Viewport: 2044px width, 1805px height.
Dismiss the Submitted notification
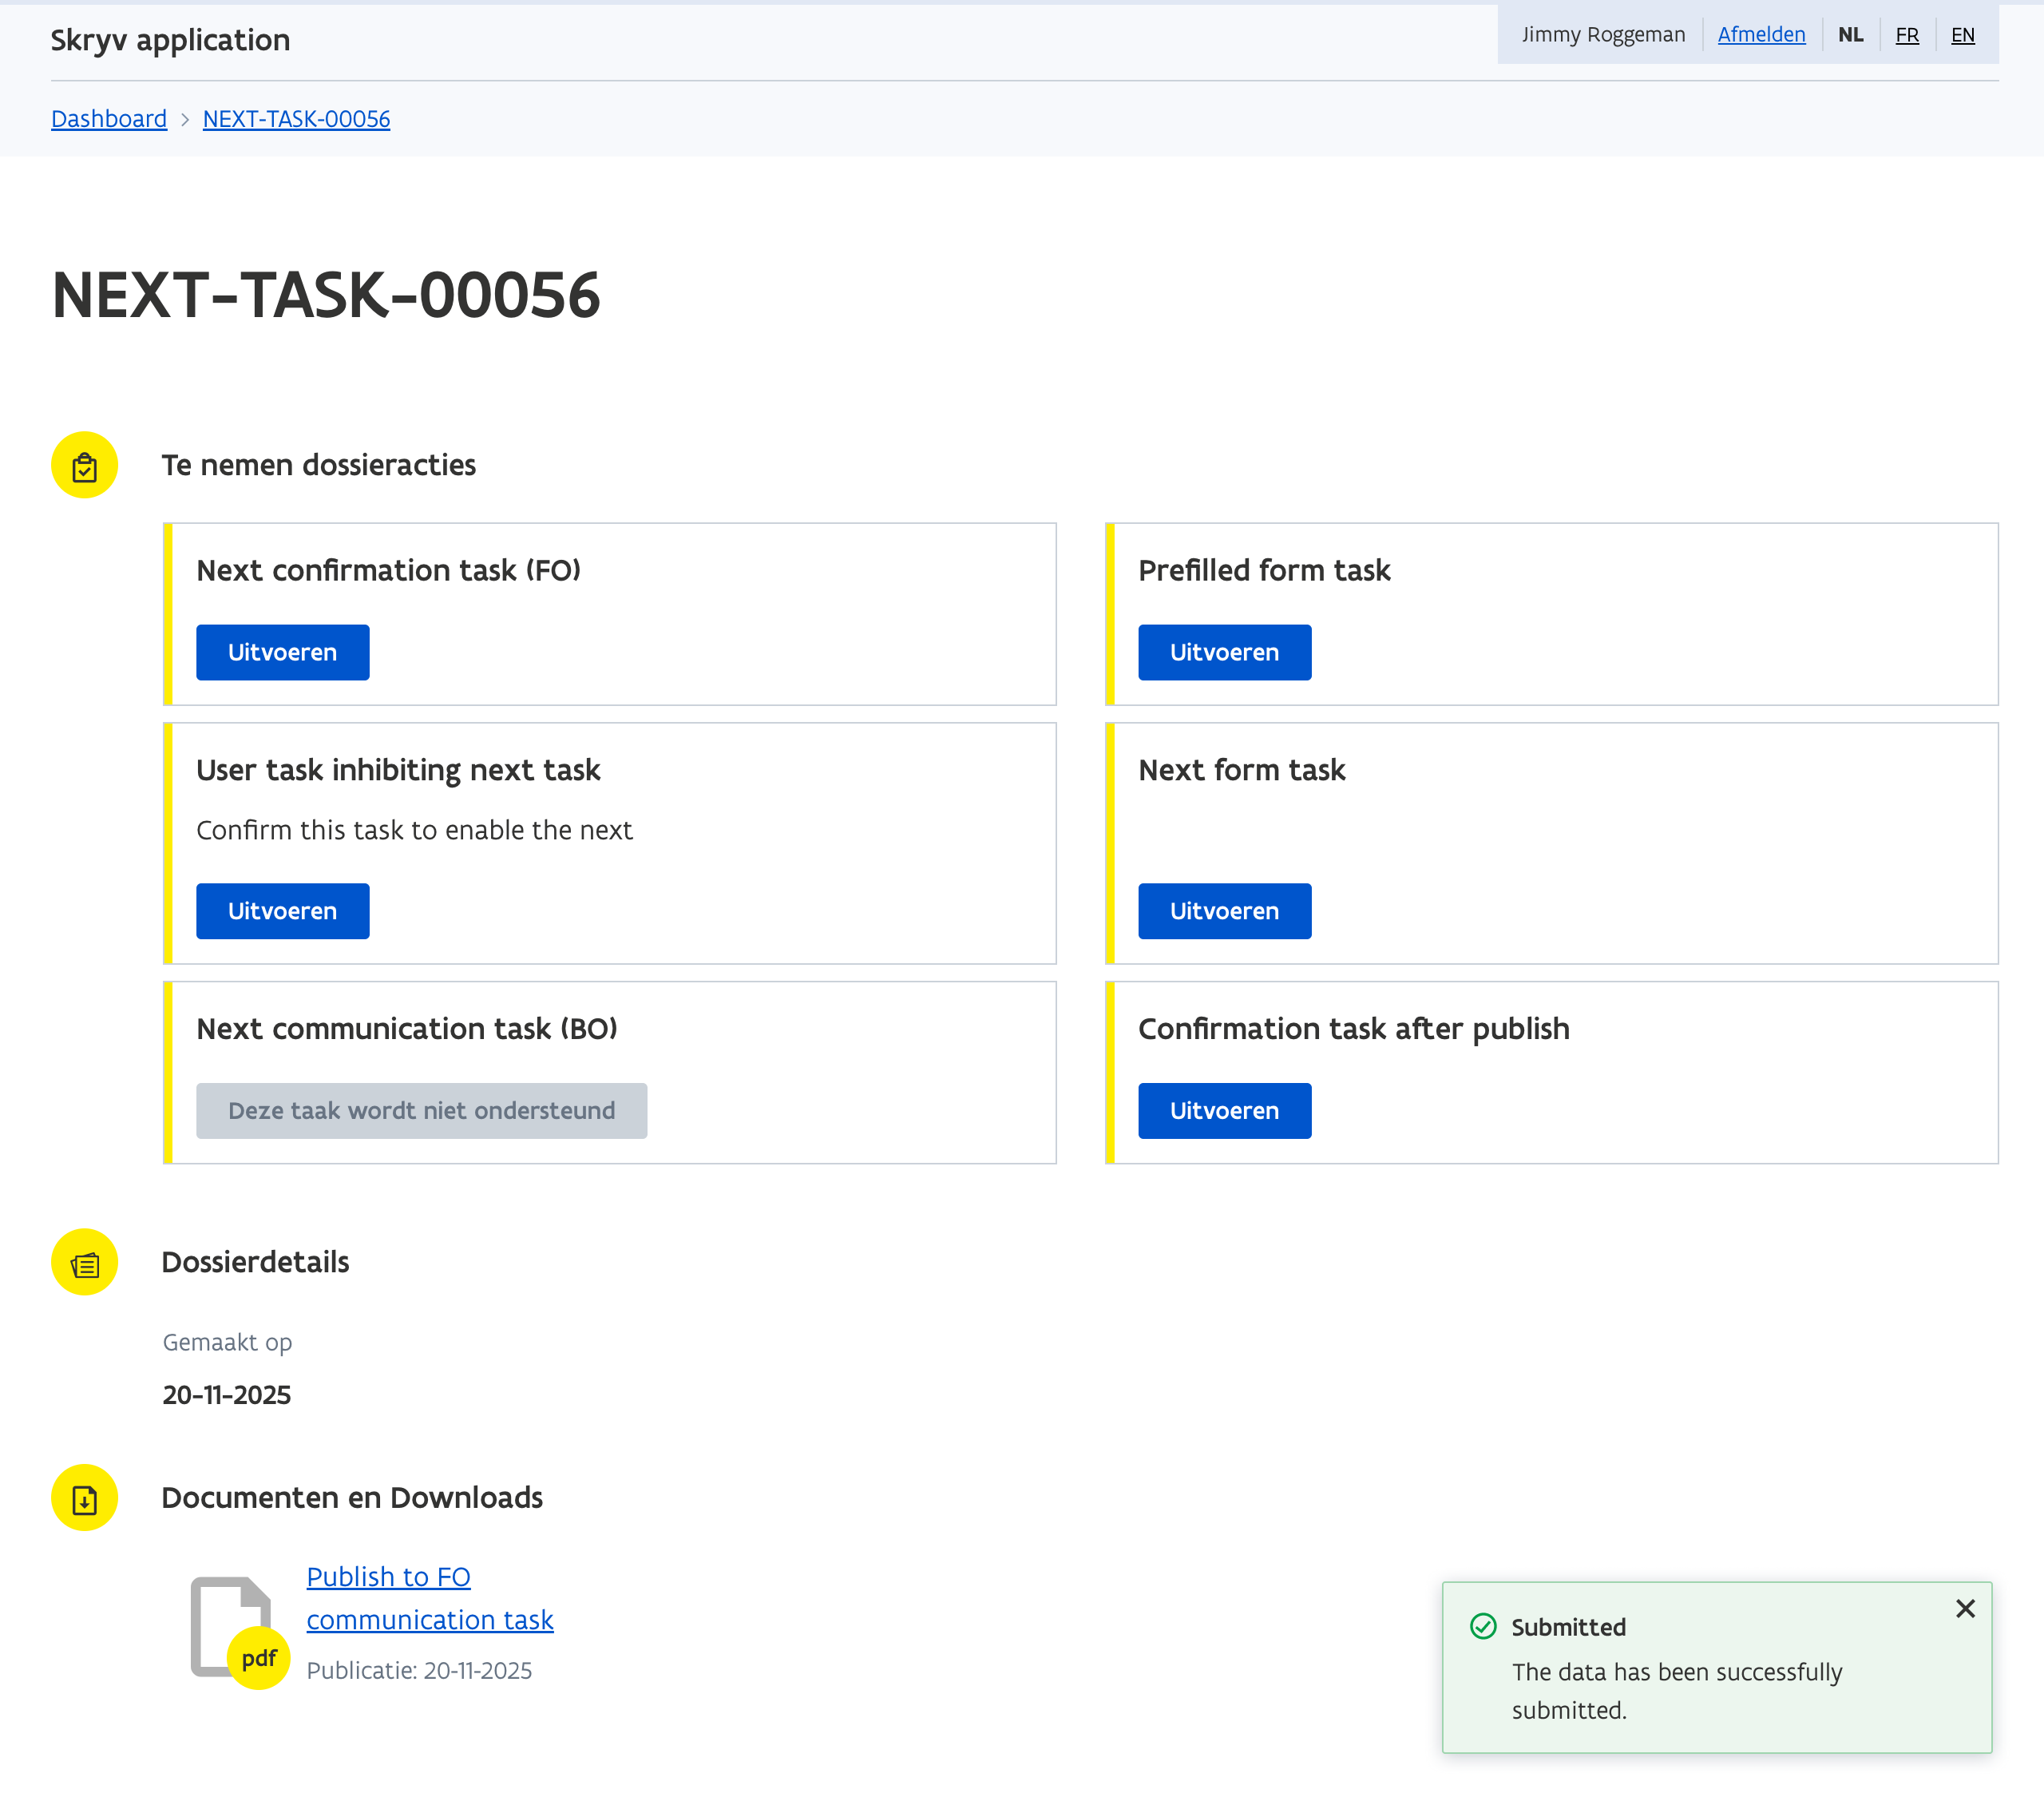(x=1964, y=1609)
